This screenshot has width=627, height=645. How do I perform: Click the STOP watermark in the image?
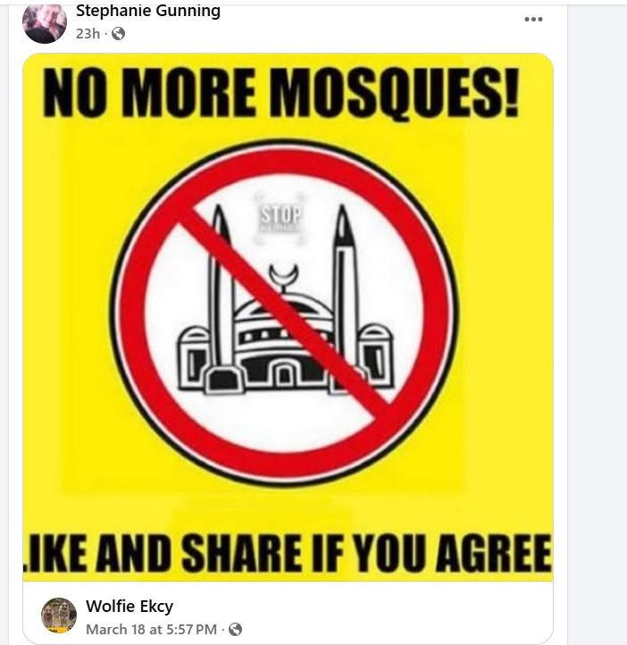click(x=280, y=219)
